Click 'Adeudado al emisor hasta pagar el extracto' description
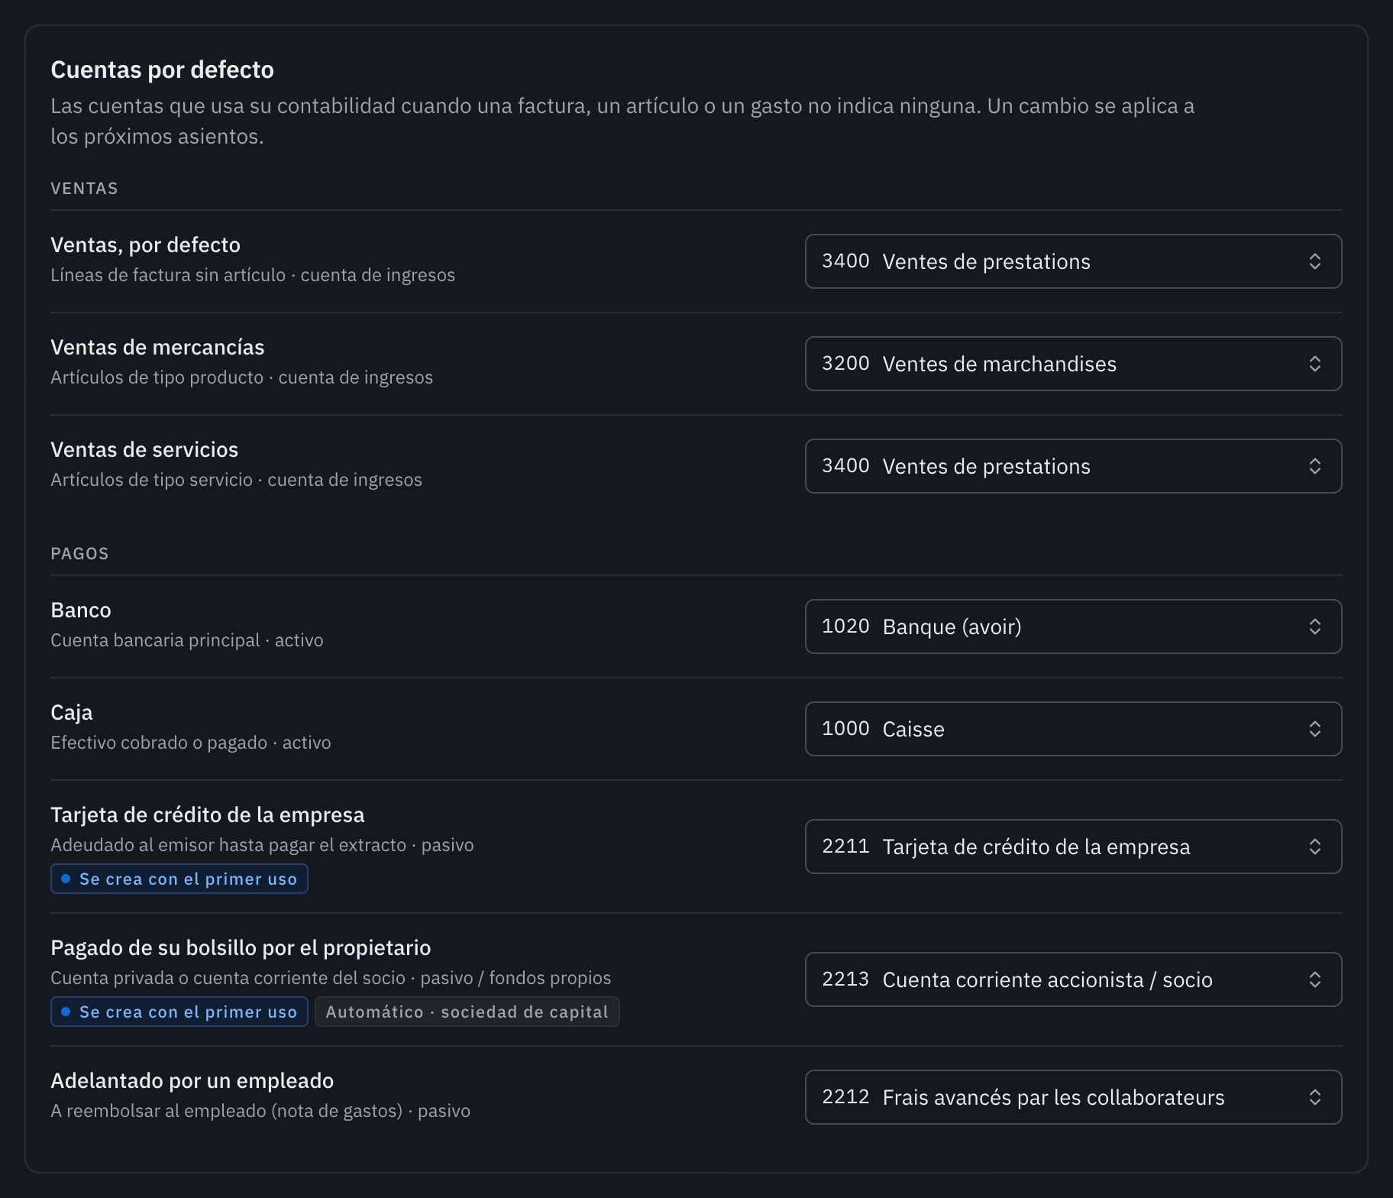 point(228,845)
